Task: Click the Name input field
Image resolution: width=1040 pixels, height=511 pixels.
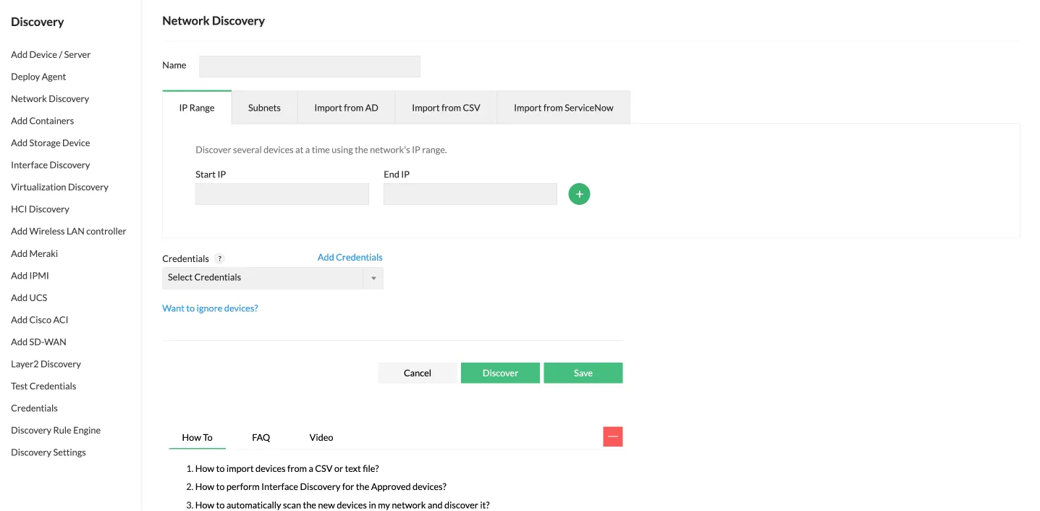Action: coord(309,66)
